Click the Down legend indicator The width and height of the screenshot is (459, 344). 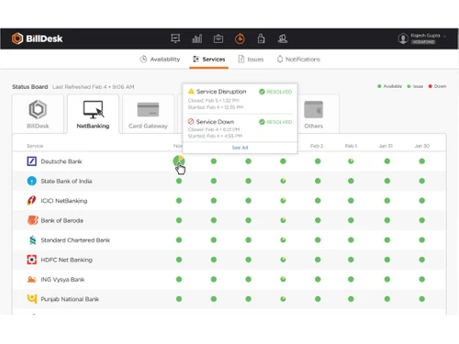click(437, 86)
